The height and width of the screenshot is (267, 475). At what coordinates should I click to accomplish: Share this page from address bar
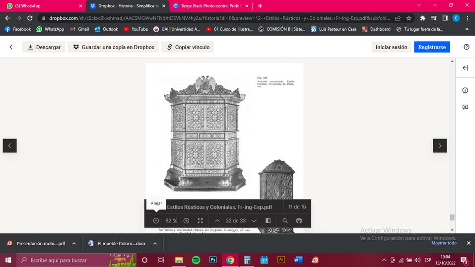(398, 18)
